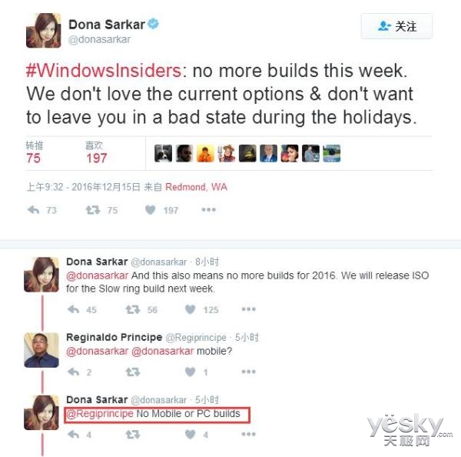The width and height of the screenshot is (461, 457).
Task: Open more options on Reginaldo's reply
Action: pyautogui.click(x=249, y=372)
